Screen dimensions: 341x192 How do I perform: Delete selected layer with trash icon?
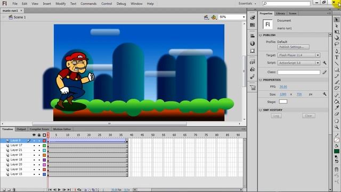[14, 190]
